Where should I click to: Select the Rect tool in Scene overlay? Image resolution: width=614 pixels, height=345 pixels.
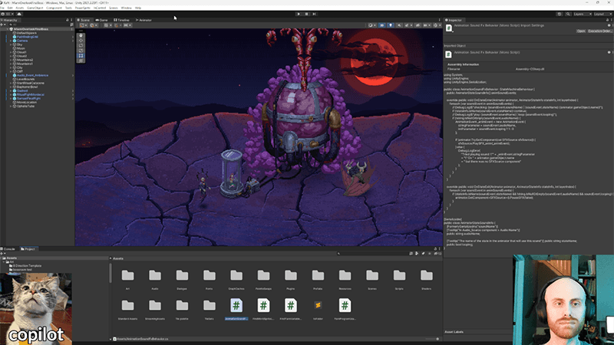(81, 56)
